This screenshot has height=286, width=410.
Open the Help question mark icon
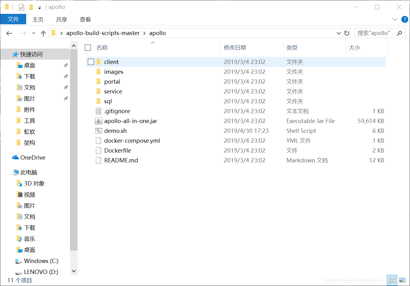[405, 19]
